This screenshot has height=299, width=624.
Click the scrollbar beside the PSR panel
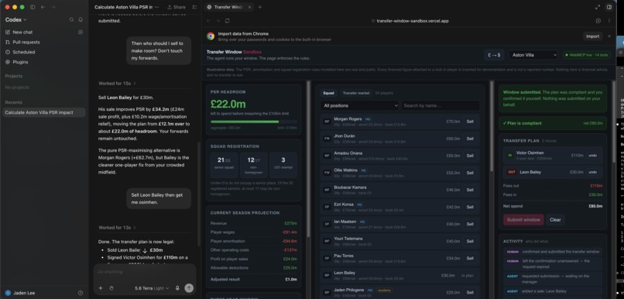coord(308,160)
